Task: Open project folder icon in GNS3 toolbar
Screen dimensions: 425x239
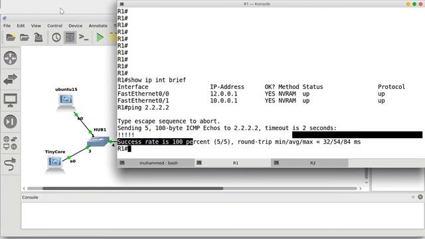Action: (25, 37)
